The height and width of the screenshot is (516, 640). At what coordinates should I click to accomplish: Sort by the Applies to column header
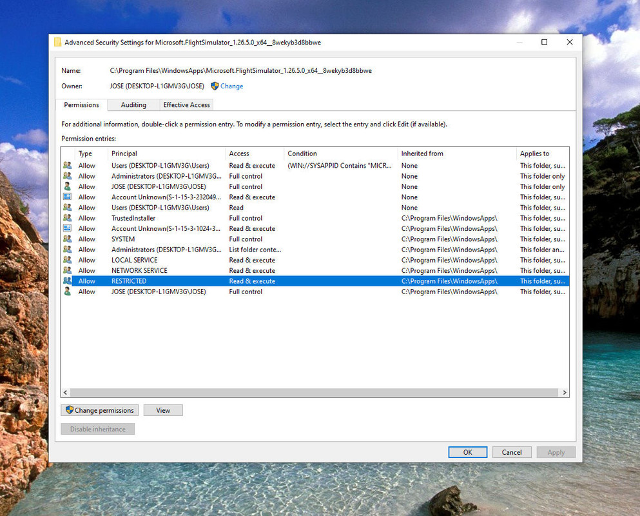pos(543,154)
